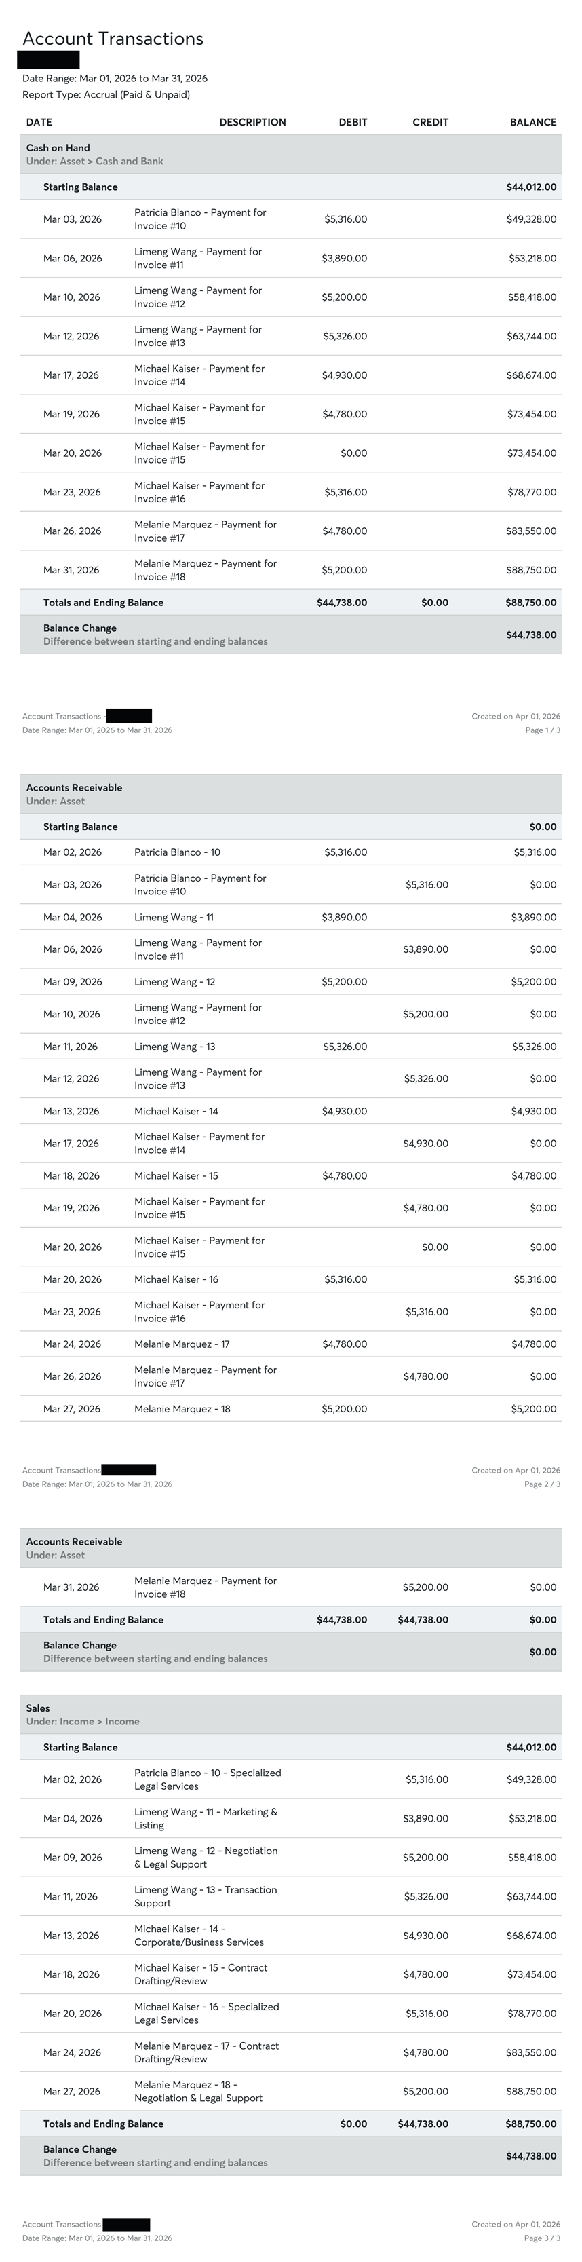Click the DEBIT column header
This screenshot has width=582, height=2262.
[x=353, y=122]
